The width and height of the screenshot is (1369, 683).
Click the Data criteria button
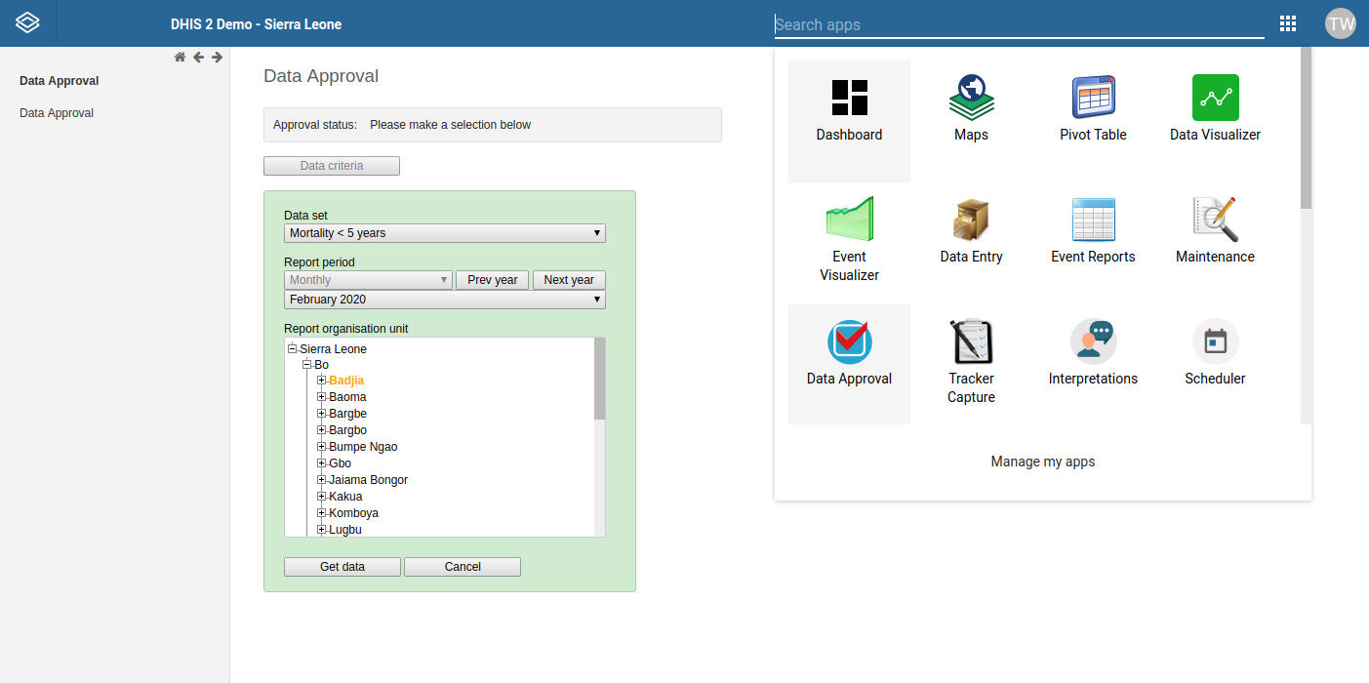332,166
